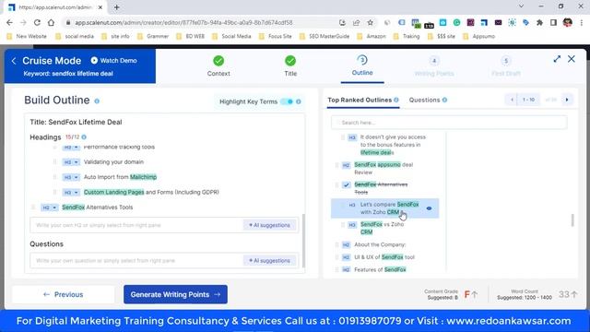Go to browser home page
Image resolution: width=590 pixels, height=332 pixels.
pos(51,22)
